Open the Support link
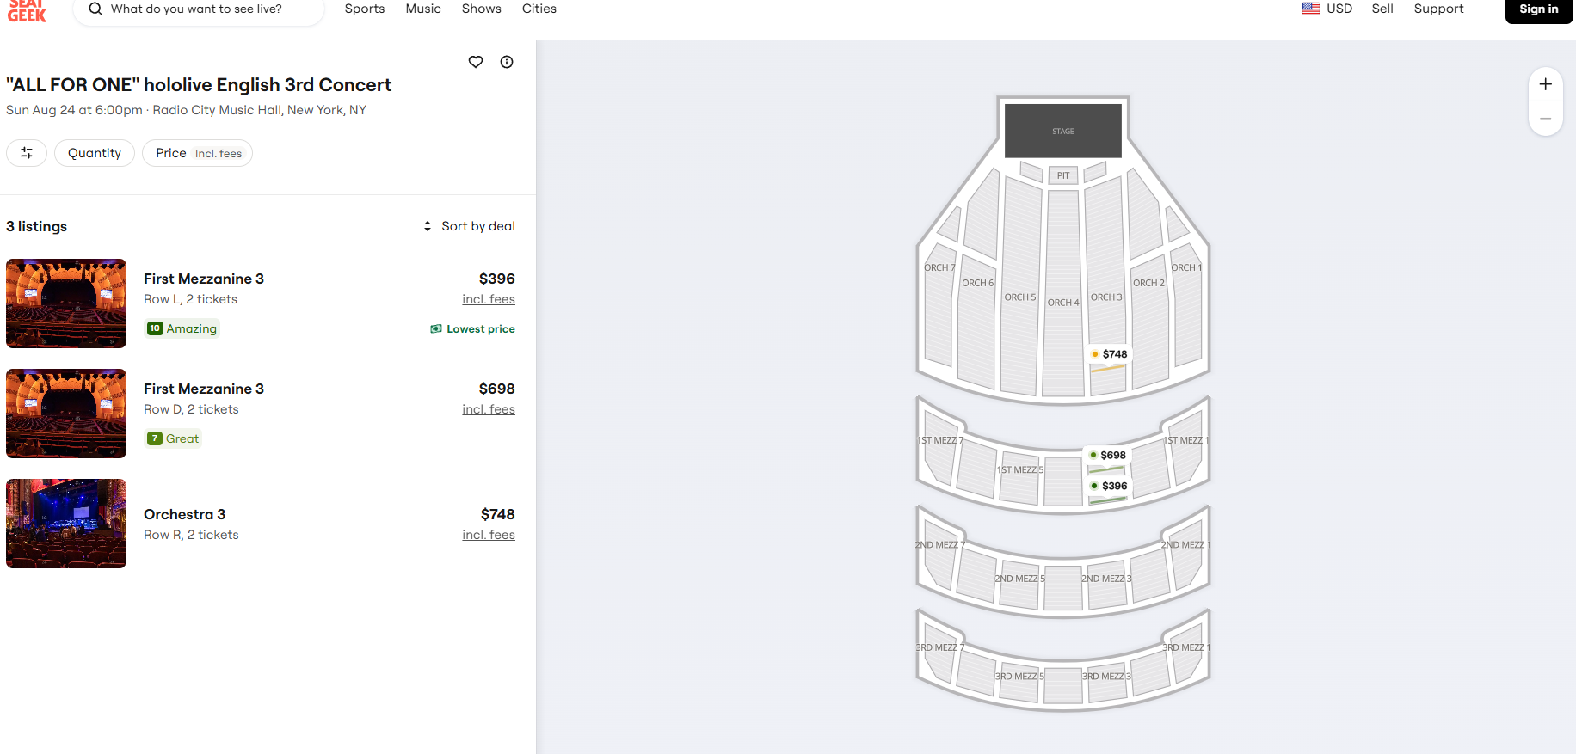This screenshot has width=1576, height=754. 1438,9
